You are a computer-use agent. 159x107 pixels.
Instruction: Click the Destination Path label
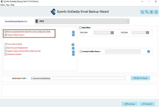(20, 78)
